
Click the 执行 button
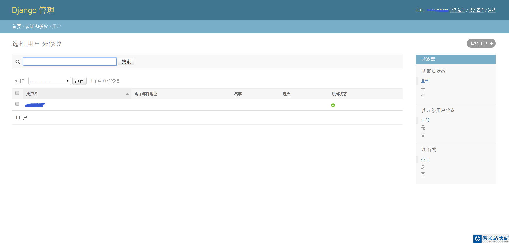point(79,81)
